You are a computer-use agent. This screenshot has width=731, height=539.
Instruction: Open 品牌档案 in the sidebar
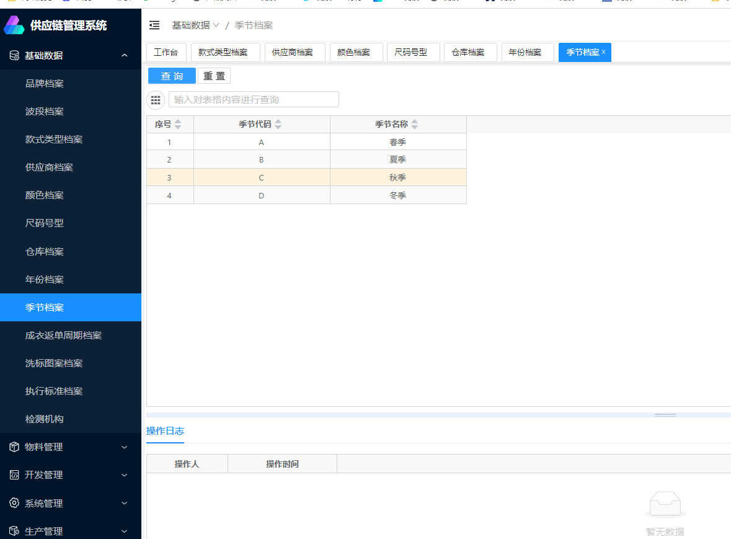click(x=45, y=84)
